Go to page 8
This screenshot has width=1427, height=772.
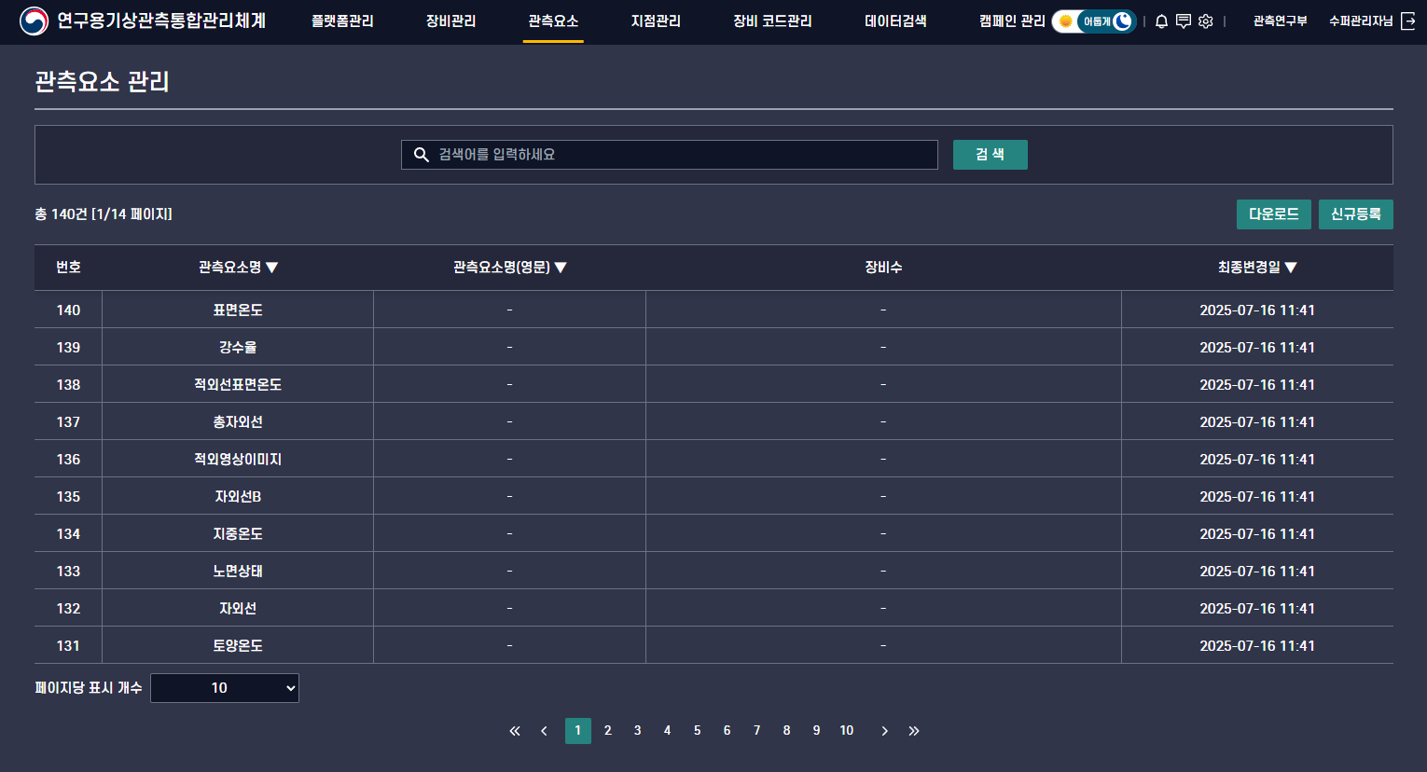[787, 731]
